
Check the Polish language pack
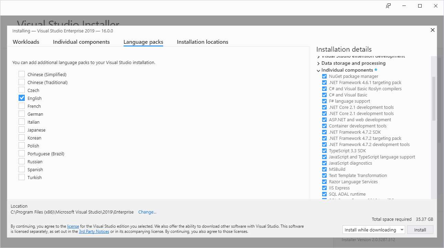[22, 145]
